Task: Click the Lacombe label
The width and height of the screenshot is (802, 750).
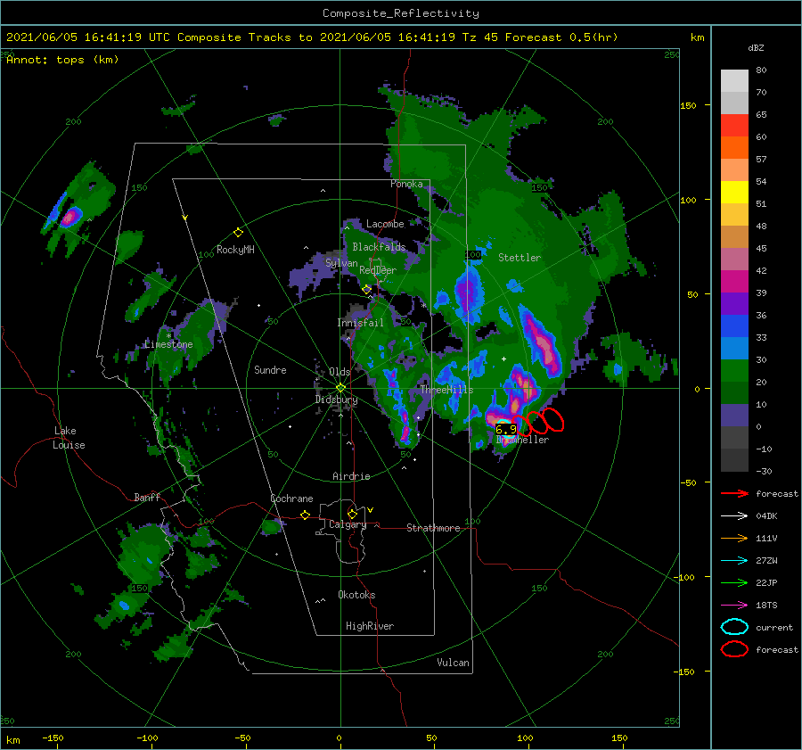Action: pyautogui.click(x=385, y=224)
